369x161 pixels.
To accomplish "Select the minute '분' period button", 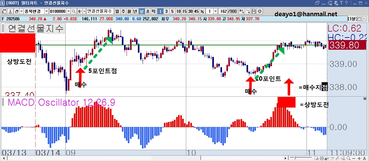I will (x=142, y=11).
